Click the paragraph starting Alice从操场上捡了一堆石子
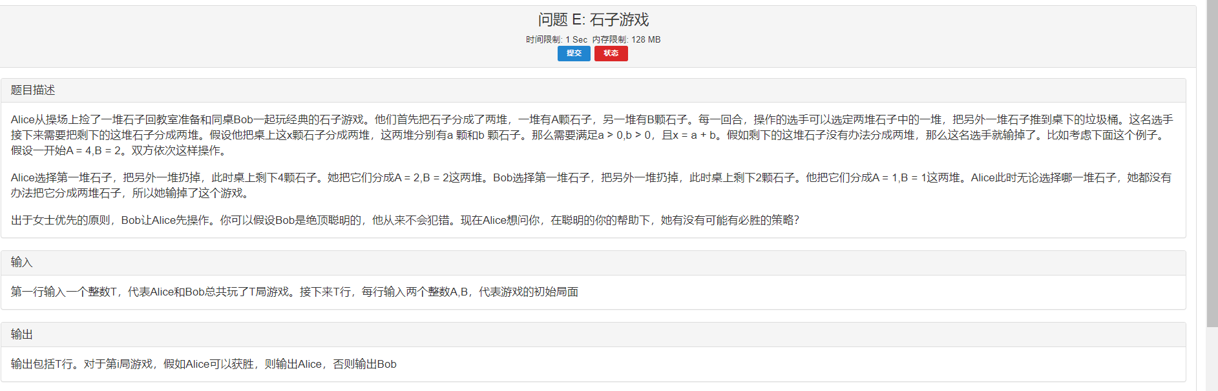The height and width of the screenshot is (391, 1218). [x=593, y=135]
